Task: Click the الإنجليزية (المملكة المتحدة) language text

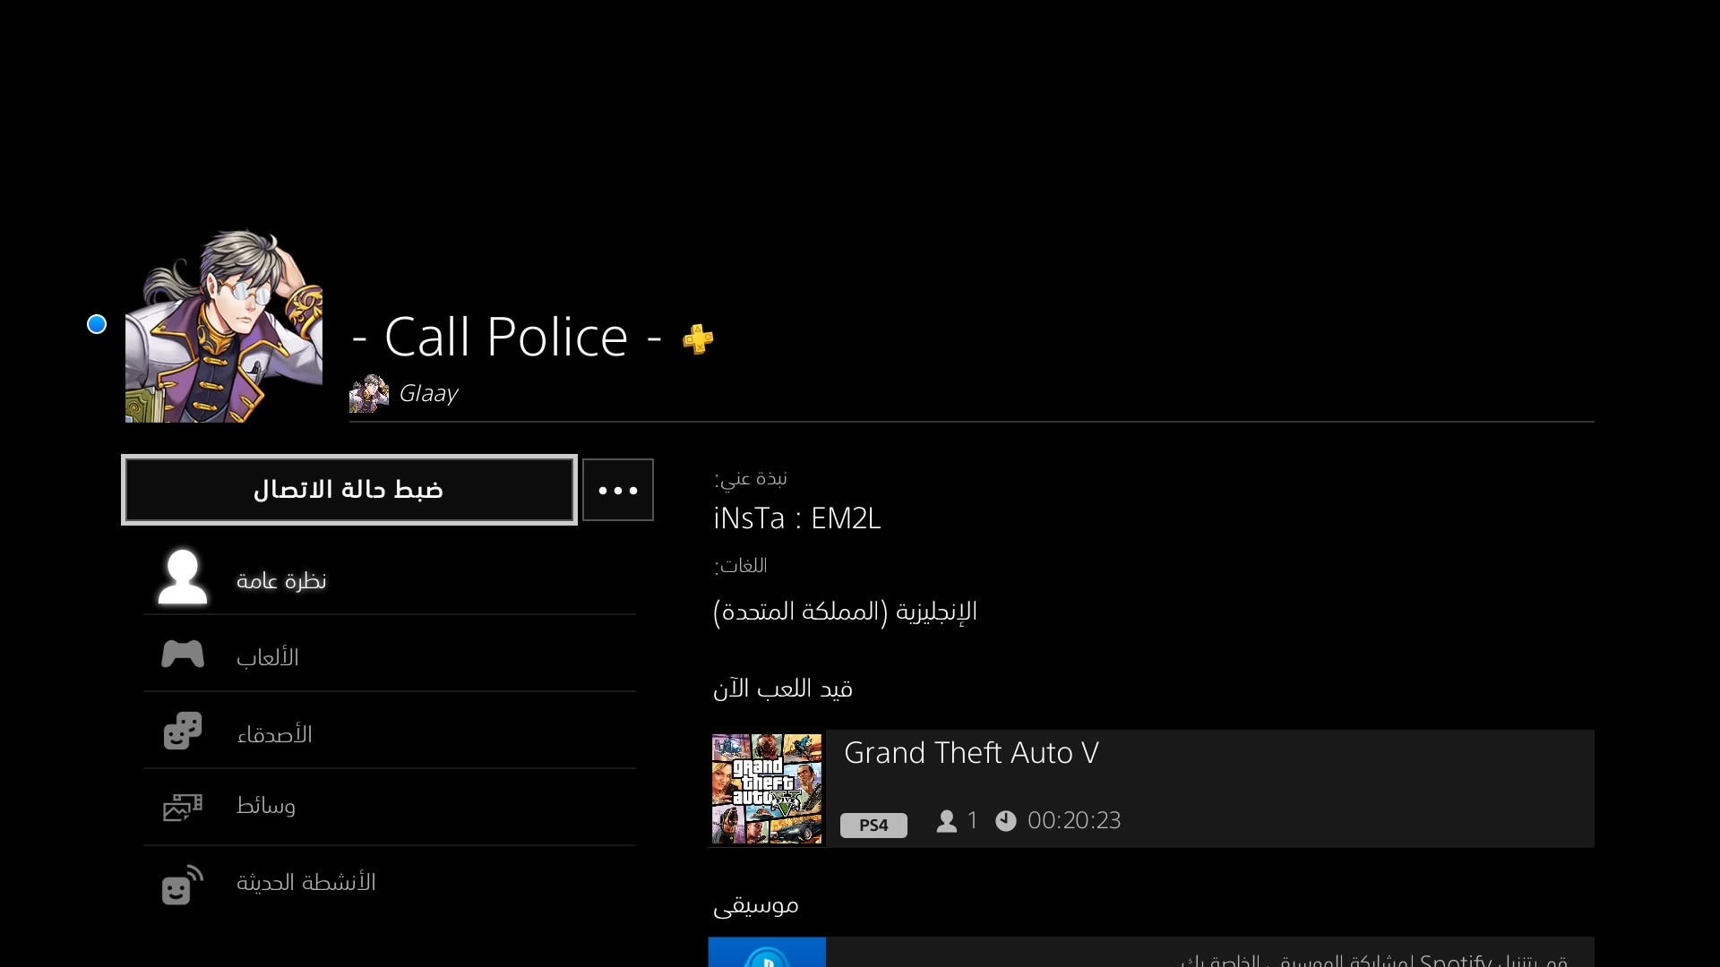Action: [x=845, y=612]
